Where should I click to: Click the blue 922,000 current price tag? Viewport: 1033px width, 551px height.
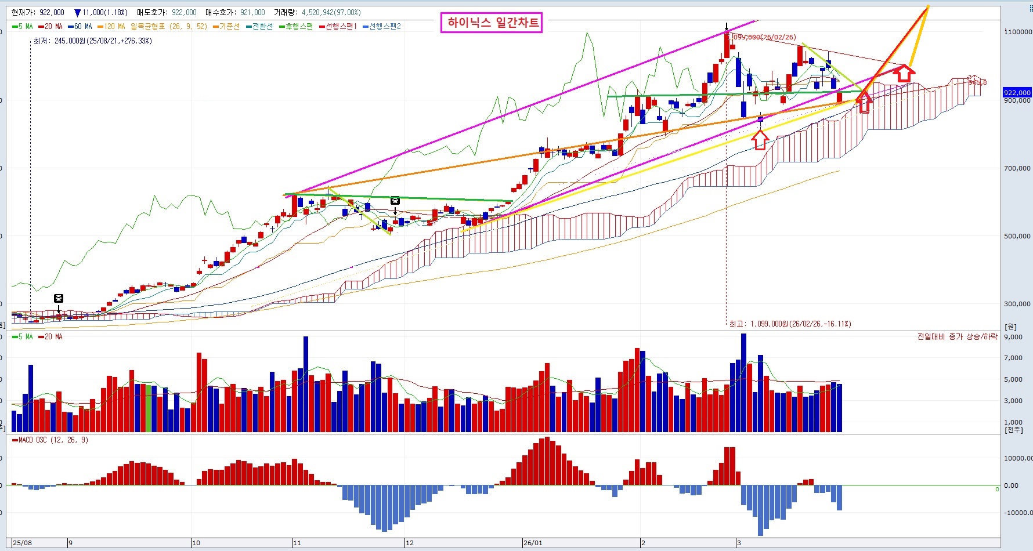pos(1017,92)
